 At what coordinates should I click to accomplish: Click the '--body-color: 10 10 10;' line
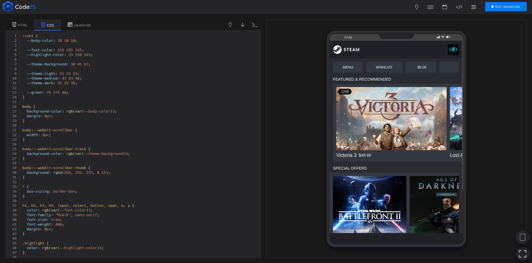point(52,41)
